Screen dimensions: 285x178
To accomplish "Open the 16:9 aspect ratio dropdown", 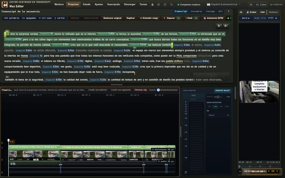I will 246,18.
